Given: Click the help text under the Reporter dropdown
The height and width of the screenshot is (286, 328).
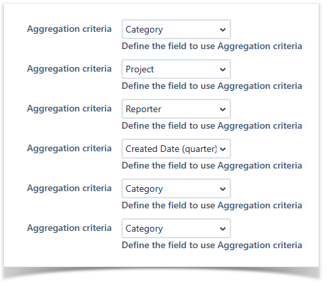Looking at the screenshot, I should click(x=214, y=126).
